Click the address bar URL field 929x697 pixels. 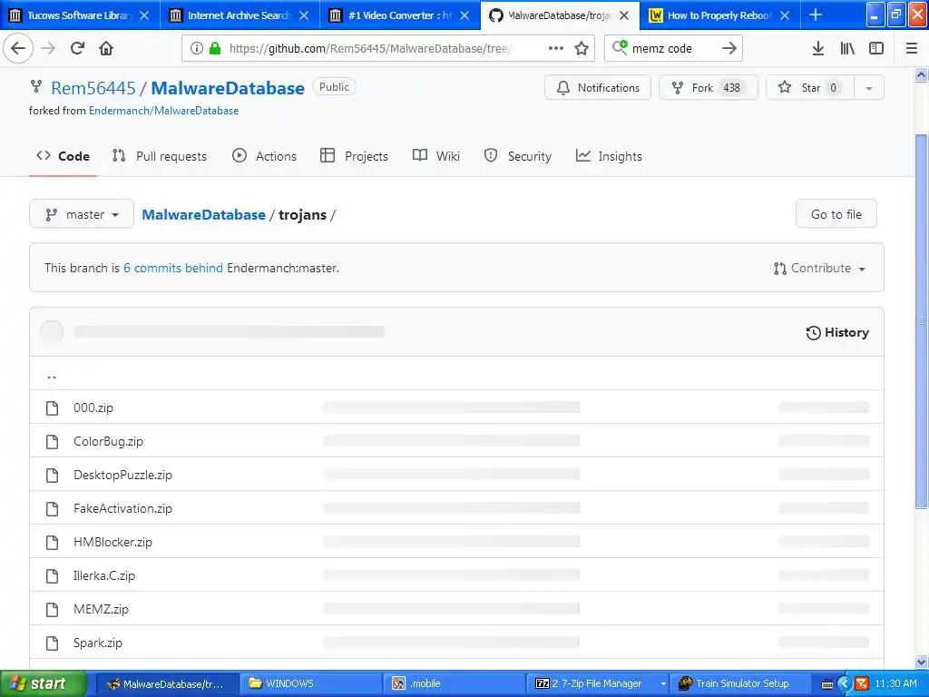[373, 49]
